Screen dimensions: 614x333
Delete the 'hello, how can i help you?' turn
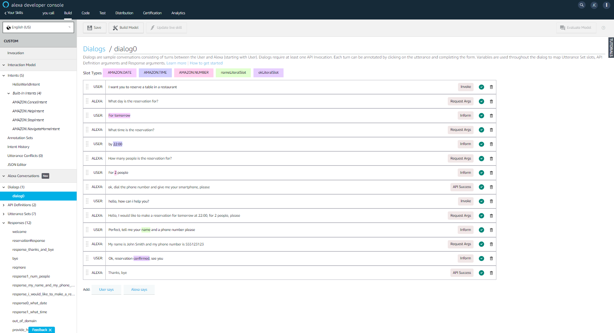[x=491, y=201]
